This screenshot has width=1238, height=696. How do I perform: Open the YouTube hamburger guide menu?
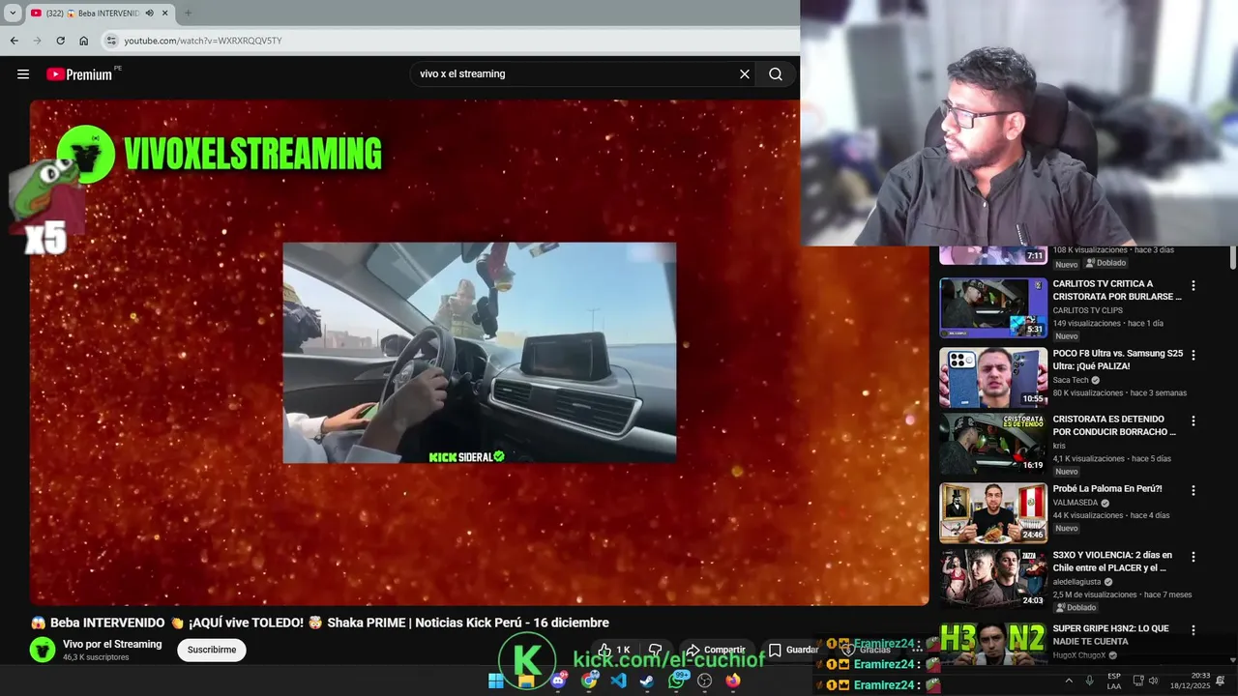point(23,74)
